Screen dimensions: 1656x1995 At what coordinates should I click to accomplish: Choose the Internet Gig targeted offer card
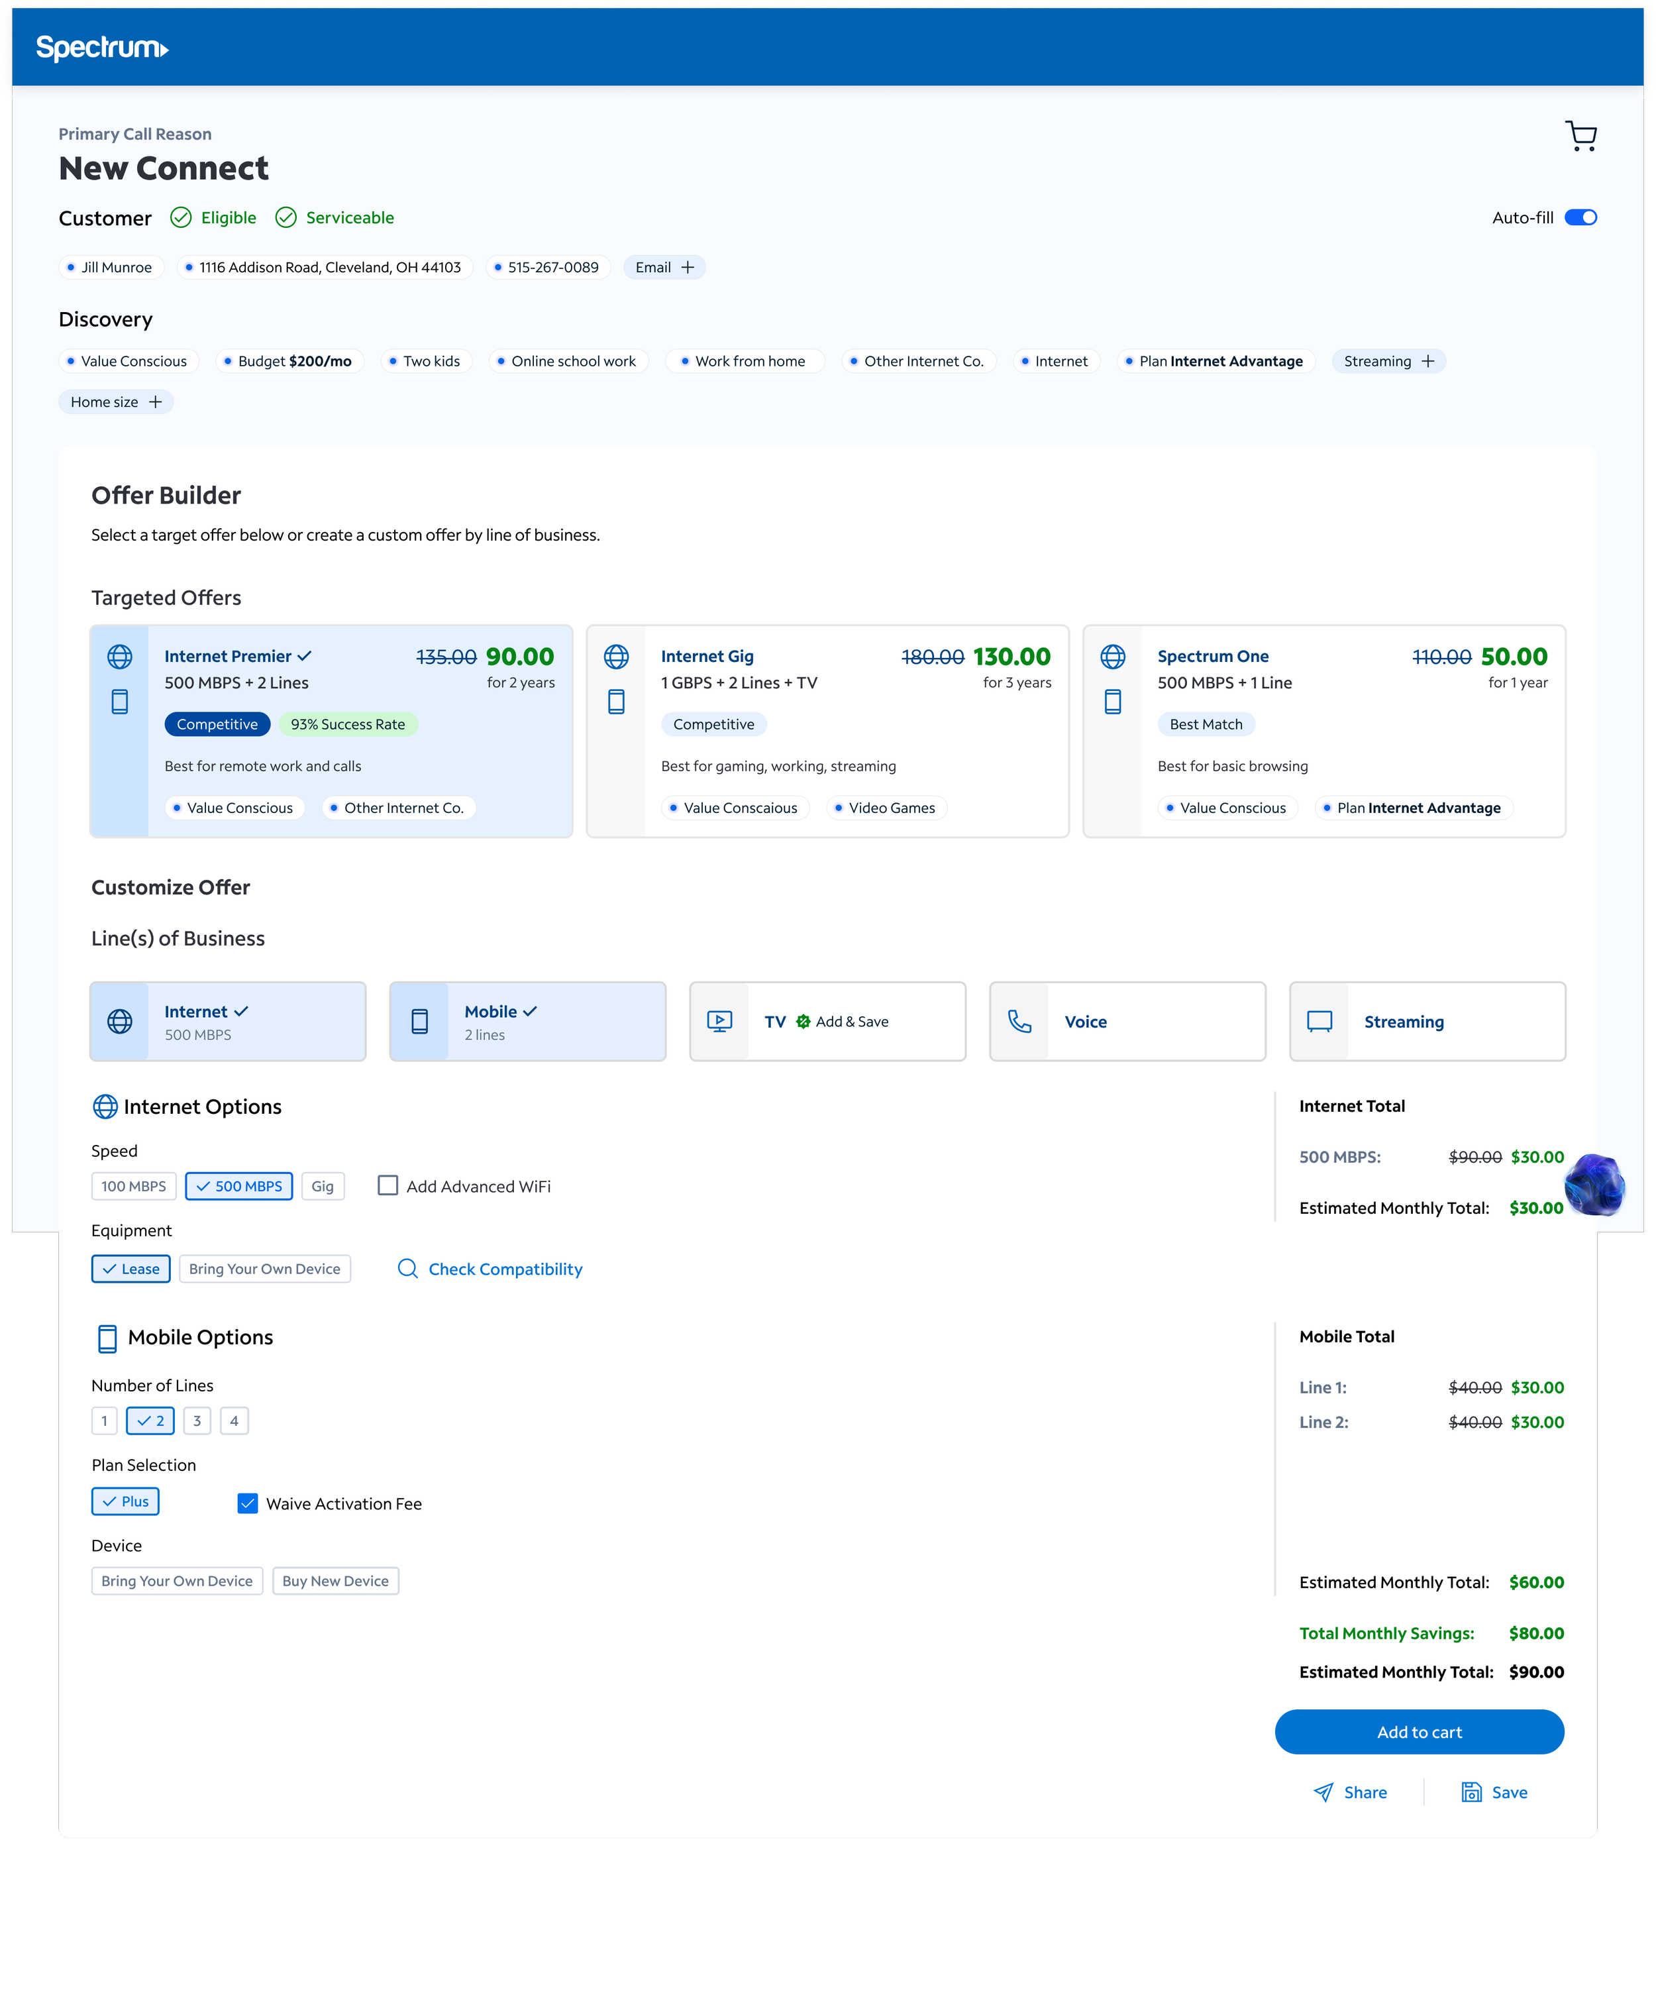(828, 731)
